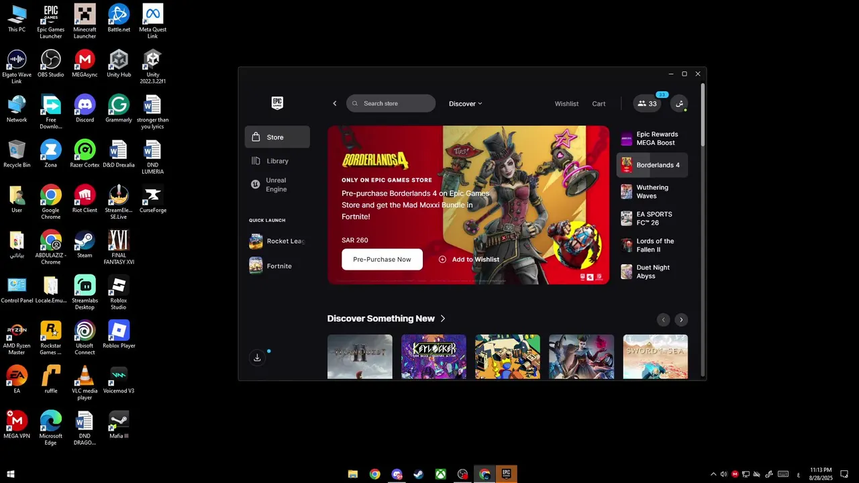859x483 pixels.
Task: Show previous Discover Something New items
Action: pos(664,320)
